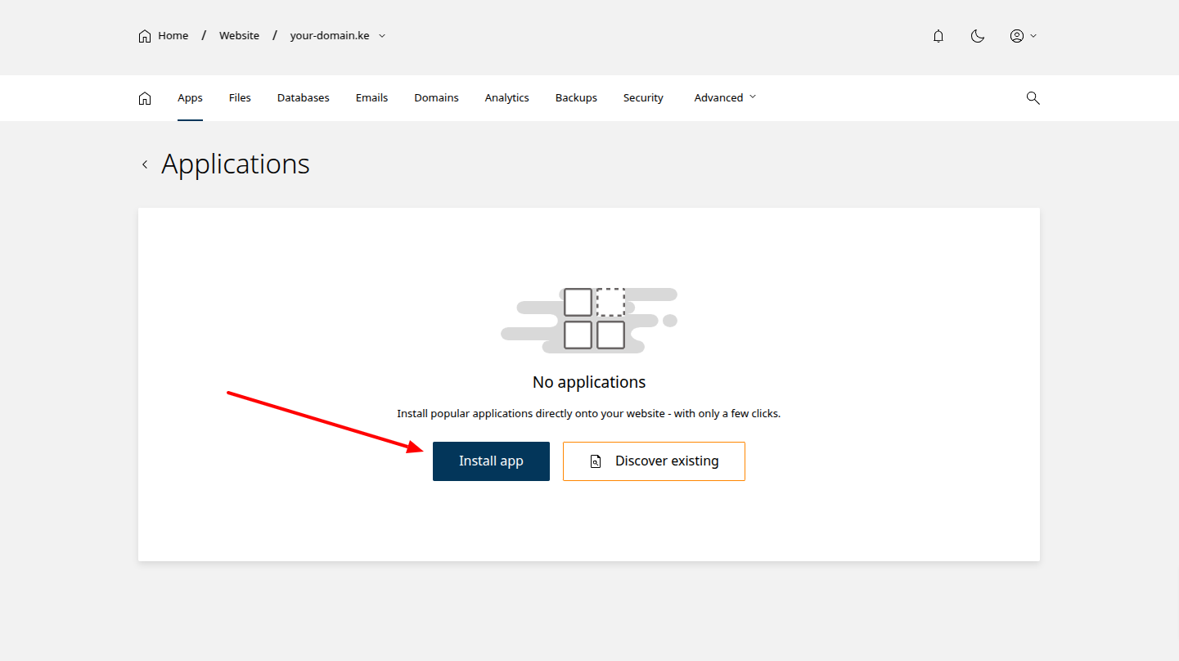The width and height of the screenshot is (1179, 661).
Task: Click the home icon in the breadcrumb
Action: point(145,36)
